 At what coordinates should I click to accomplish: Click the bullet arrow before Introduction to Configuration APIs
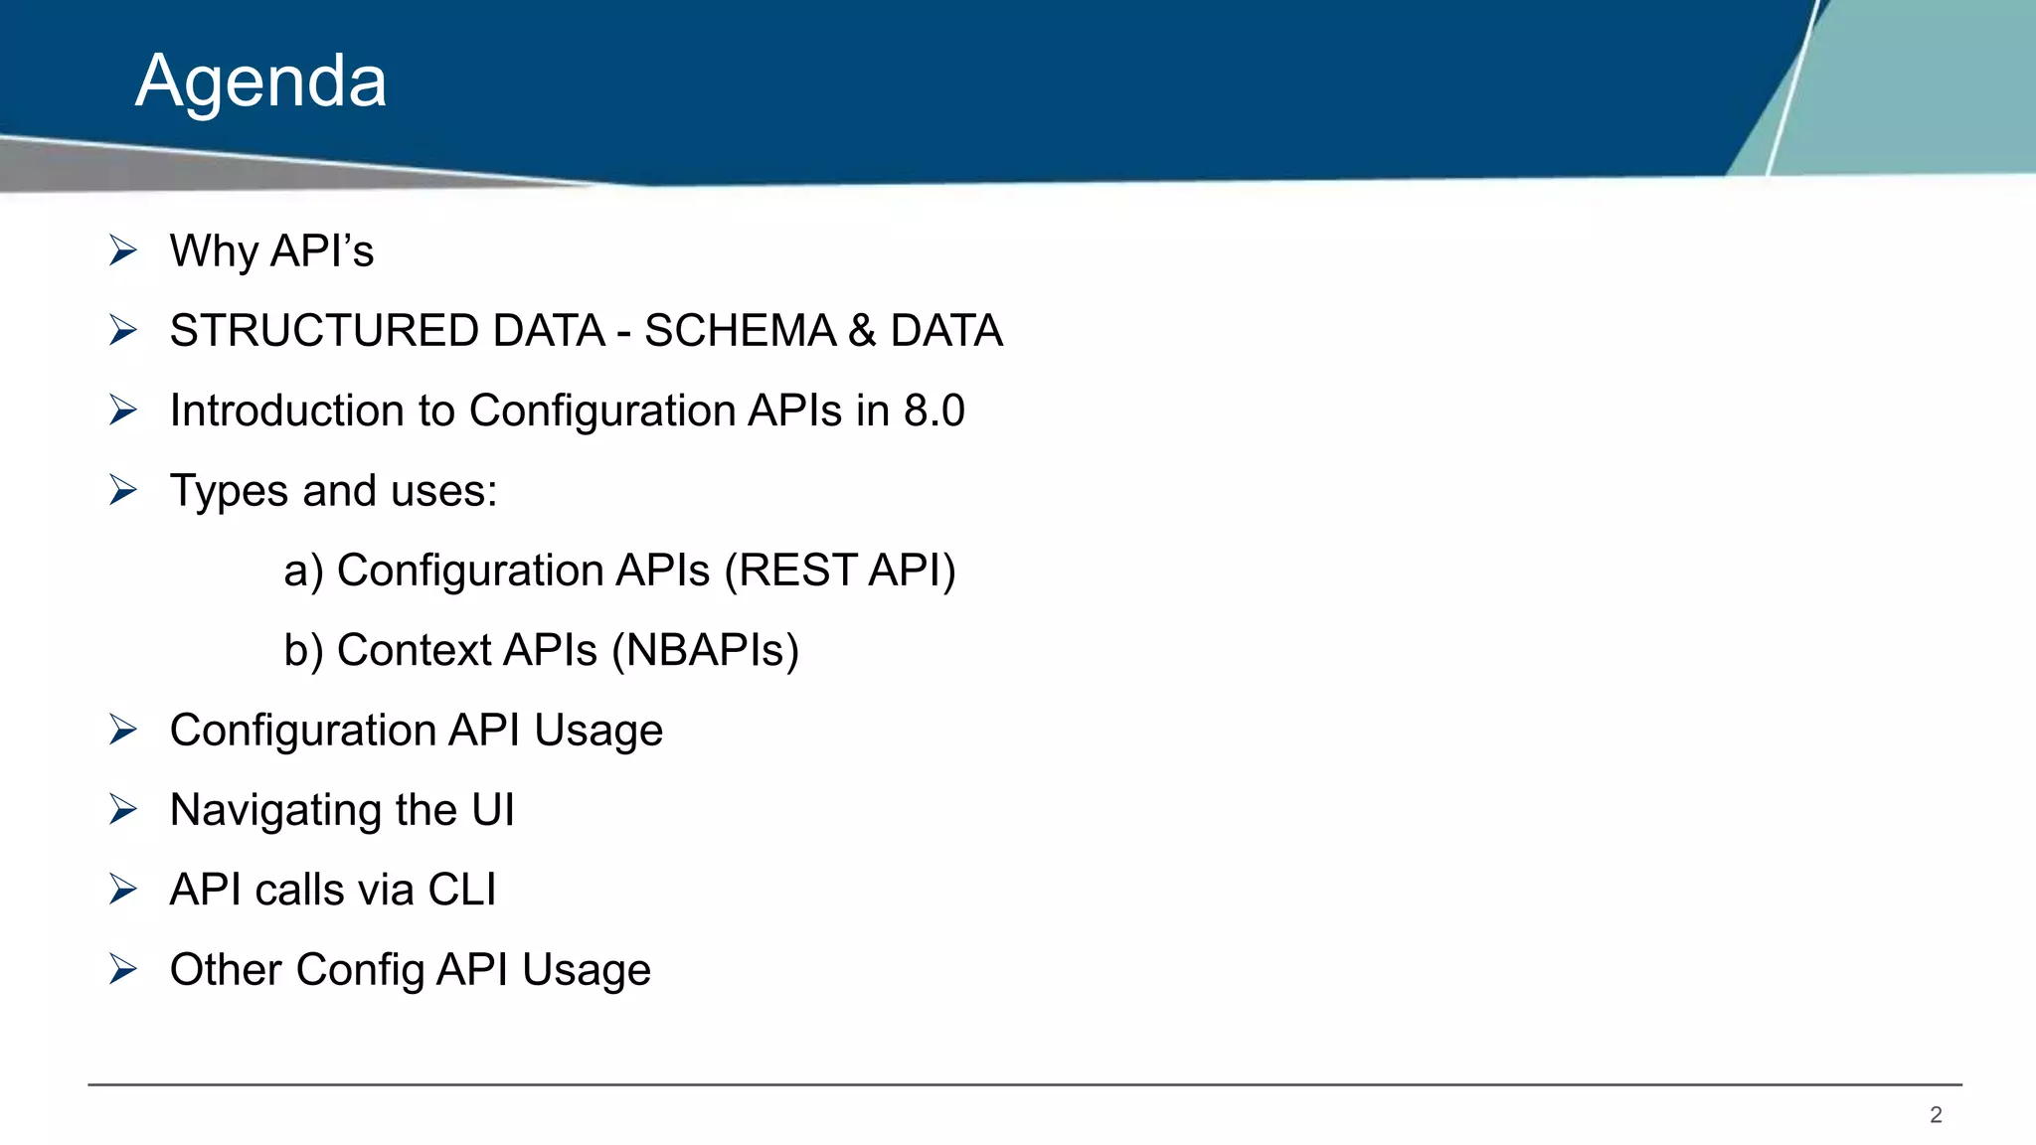tap(123, 409)
